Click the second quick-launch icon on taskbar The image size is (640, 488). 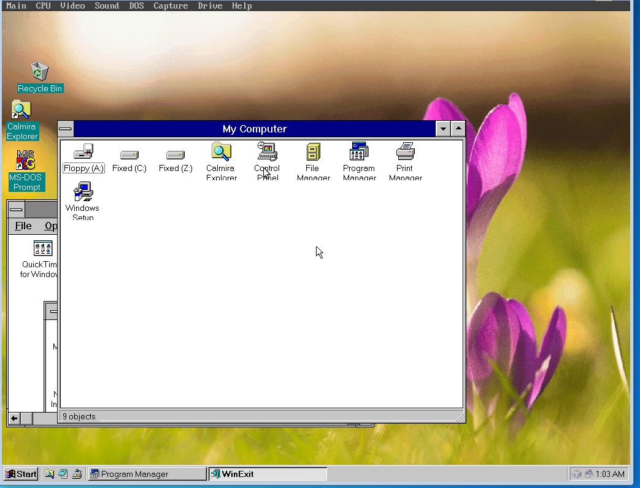click(x=63, y=474)
